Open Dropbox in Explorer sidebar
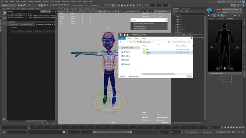 (x=127, y=52)
